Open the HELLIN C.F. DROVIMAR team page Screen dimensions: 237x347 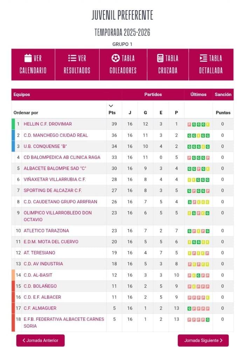(49, 124)
